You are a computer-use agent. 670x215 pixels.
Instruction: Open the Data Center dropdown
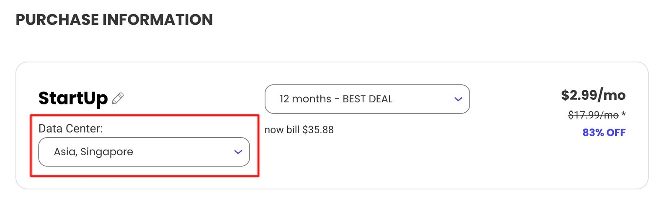(144, 152)
